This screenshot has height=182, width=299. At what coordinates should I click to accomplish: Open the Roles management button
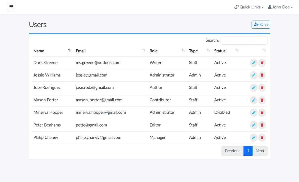[x=261, y=25]
